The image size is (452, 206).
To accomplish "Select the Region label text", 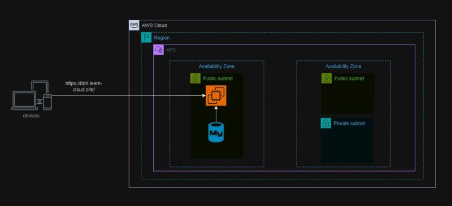I will 162,38.
